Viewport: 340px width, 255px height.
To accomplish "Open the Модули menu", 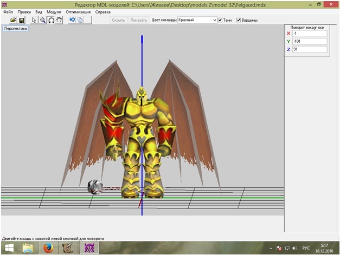I will (54, 11).
